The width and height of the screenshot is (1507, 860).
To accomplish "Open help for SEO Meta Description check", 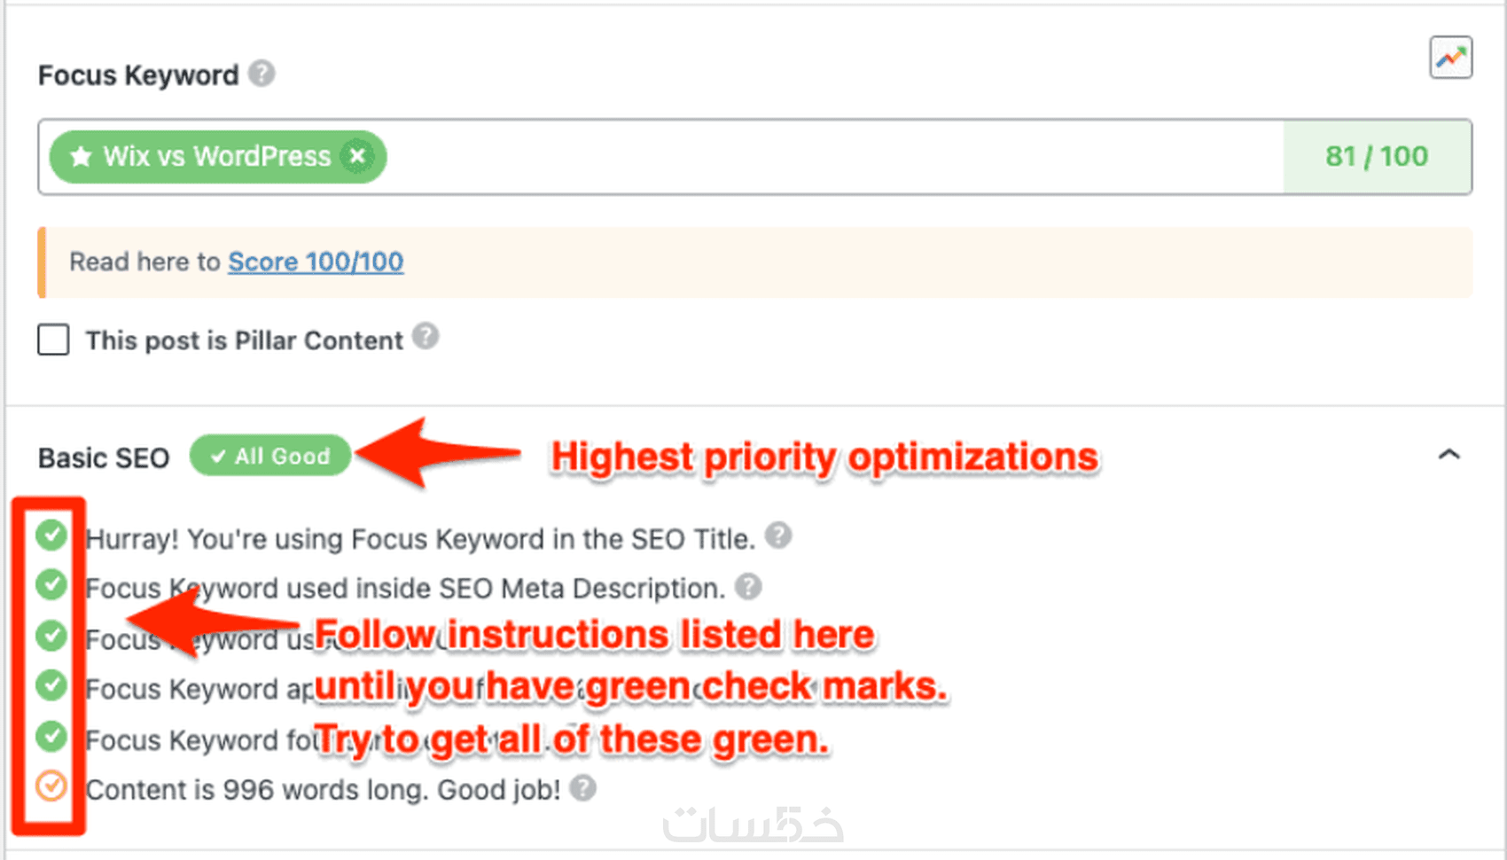I will [x=749, y=586].
